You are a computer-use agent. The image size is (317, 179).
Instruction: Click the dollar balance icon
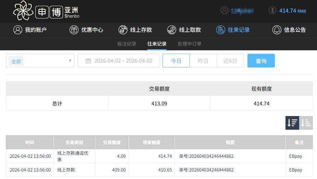272,10
